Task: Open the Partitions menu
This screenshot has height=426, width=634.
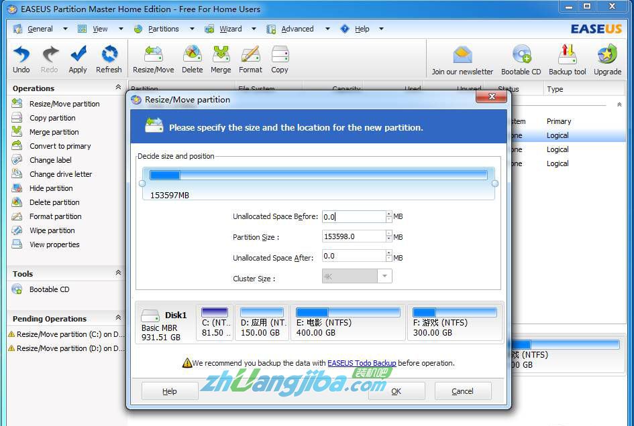Action: [x=164, y=29]
